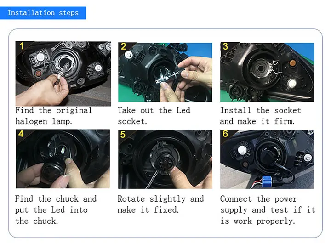Select 'Install the socket and make it firm' caption

click(x=261, y=116)
